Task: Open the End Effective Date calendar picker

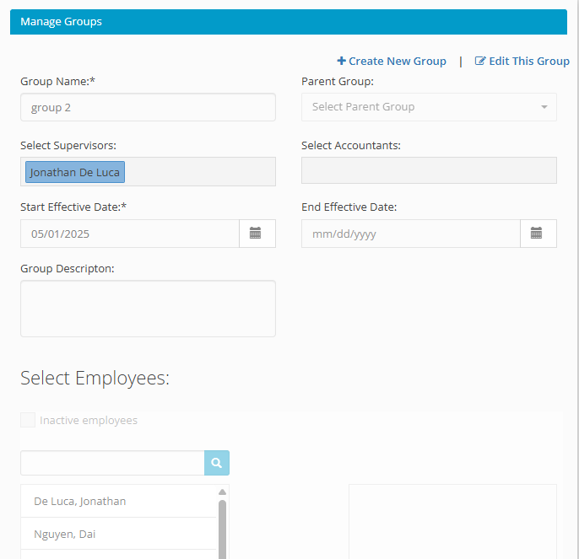Action: pos(538,234)
